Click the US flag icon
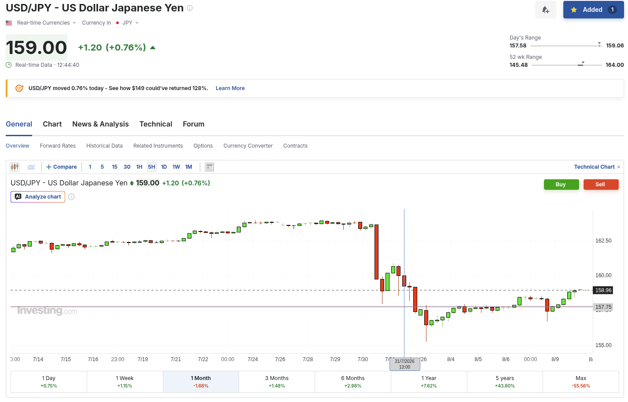628x402 pixels. click(9, 23)
